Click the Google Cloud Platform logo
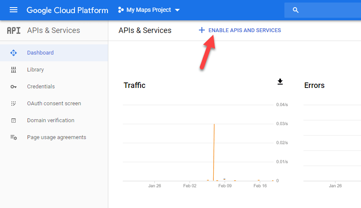Viewport: 361px width, 208px height. (67, 10)
